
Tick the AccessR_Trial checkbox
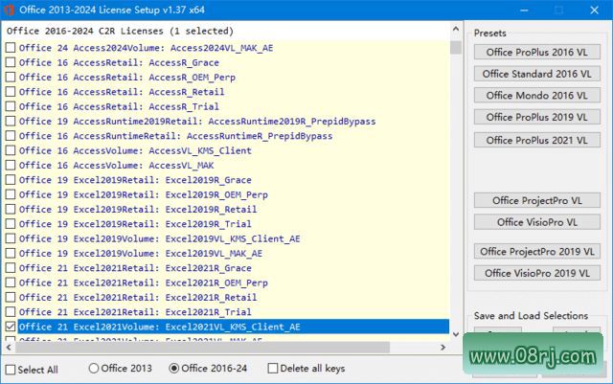click(x=11, y=106)
